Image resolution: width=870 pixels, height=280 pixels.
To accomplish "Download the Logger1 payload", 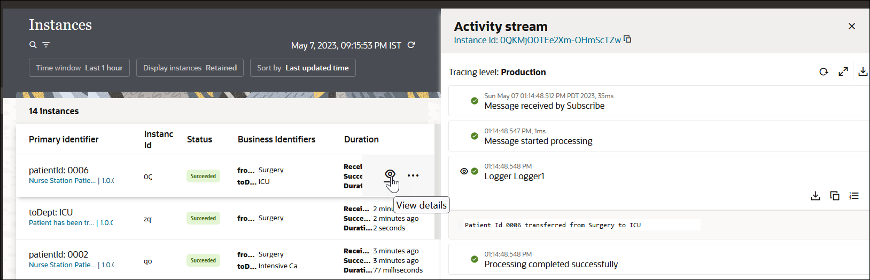I will (815, 196).
